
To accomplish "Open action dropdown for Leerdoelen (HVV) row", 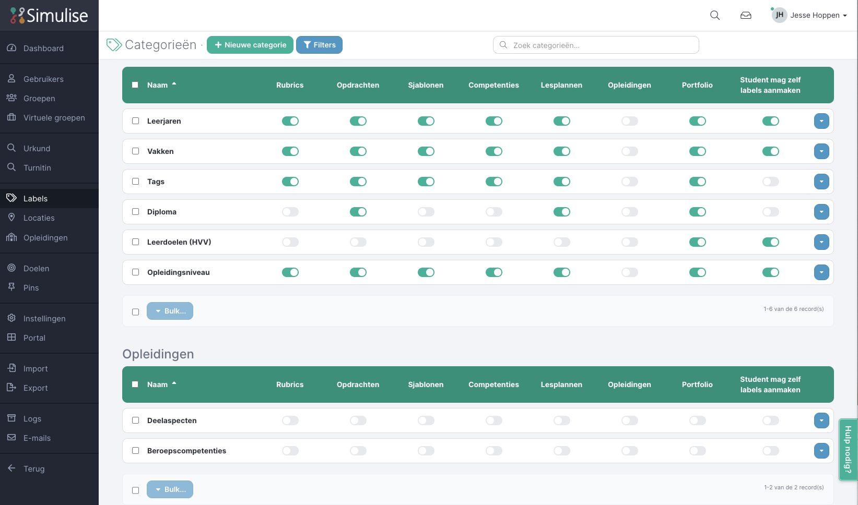I will (821, 242).
